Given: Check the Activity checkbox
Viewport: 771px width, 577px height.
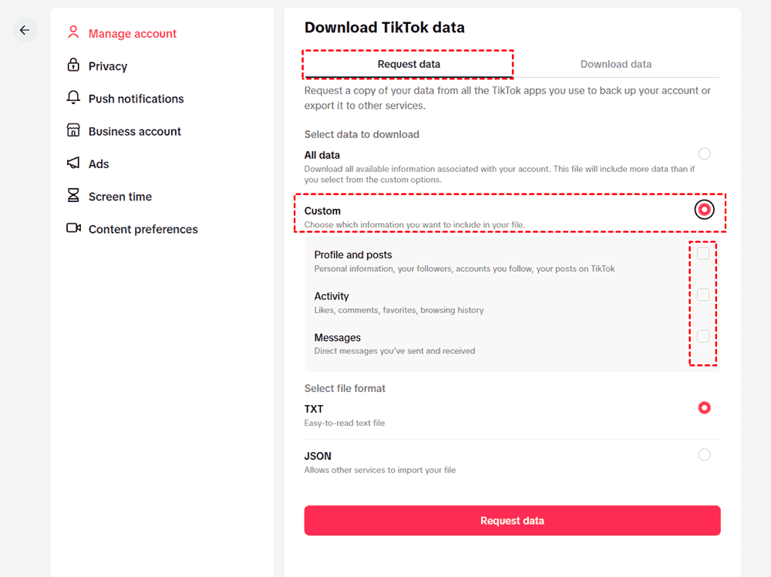Looking at the screenshot, I should pos(703,295).
